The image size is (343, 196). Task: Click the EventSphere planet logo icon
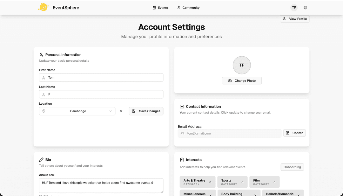click(43, 7)
